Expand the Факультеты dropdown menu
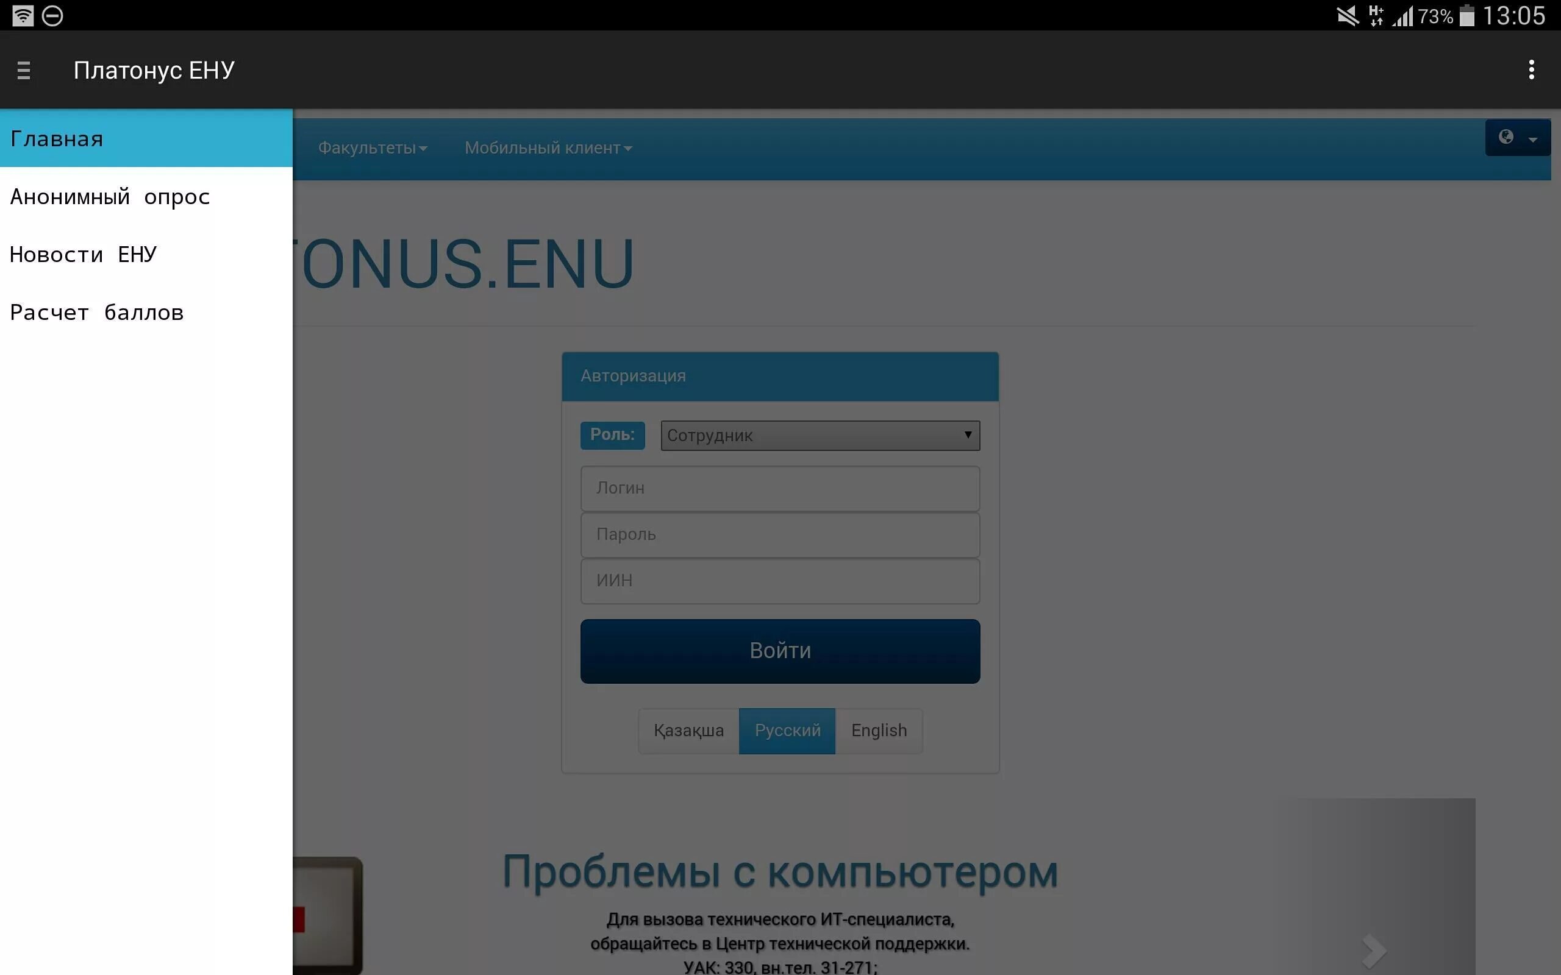Screen dimensions: 1561x975 372,147
